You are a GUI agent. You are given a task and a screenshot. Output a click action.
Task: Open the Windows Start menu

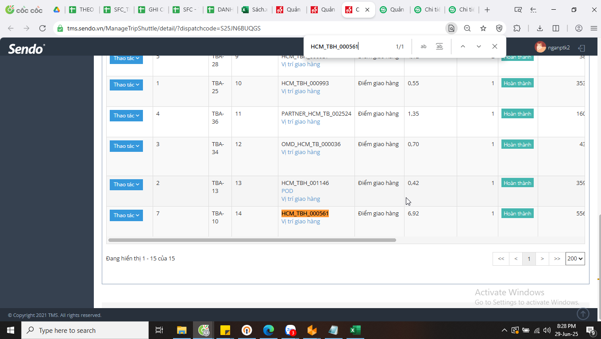10,330
